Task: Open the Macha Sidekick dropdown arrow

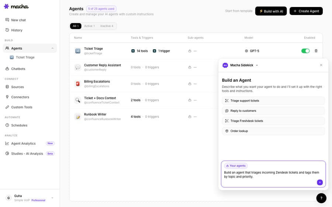Action: [257, 65]
